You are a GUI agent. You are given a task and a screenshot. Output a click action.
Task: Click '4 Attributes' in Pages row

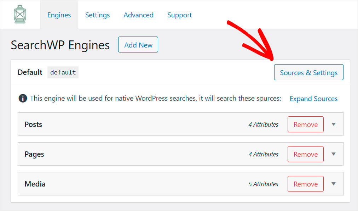[x=263, y=154]
